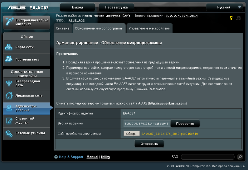The width and height of the screenshot is (248, 170).
Task: Click the selected file name EA-AC87_3.0.0.4.374_2849-g4e045e7.trx
Action: click(170, 134)
